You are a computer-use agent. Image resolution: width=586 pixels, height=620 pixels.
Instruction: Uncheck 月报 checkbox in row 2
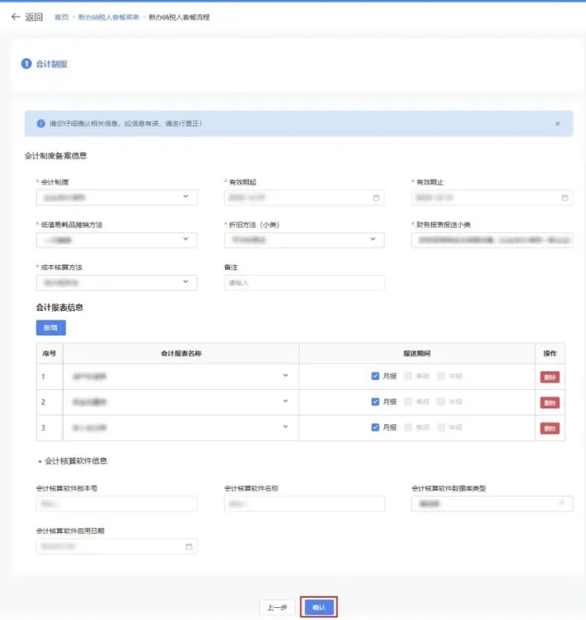(375, 402)
